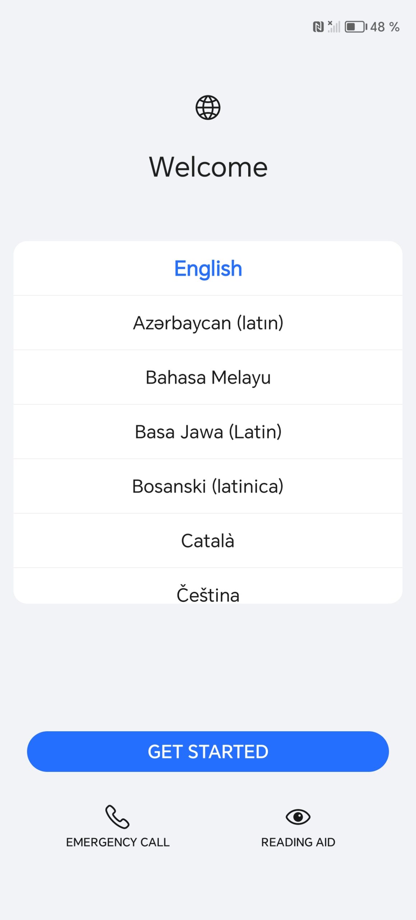The width and height of the screenshot is (416, 920).
Task: Tap the EMERGENCY CALL label
Action: coord(117,842)
